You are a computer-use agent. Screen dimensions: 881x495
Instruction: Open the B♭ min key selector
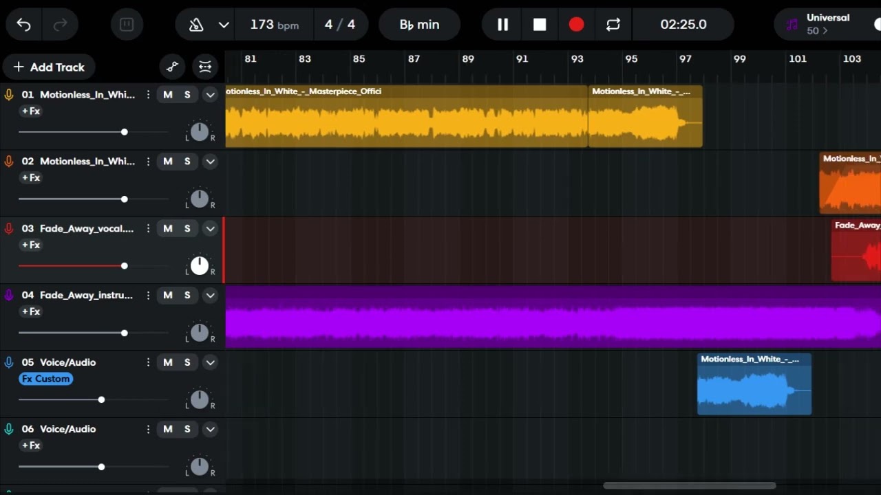pos(419,25)
